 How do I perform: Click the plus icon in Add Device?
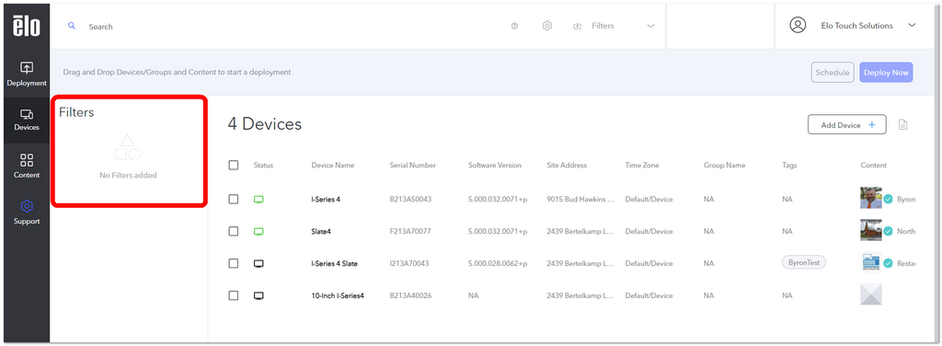click(872, 125)
